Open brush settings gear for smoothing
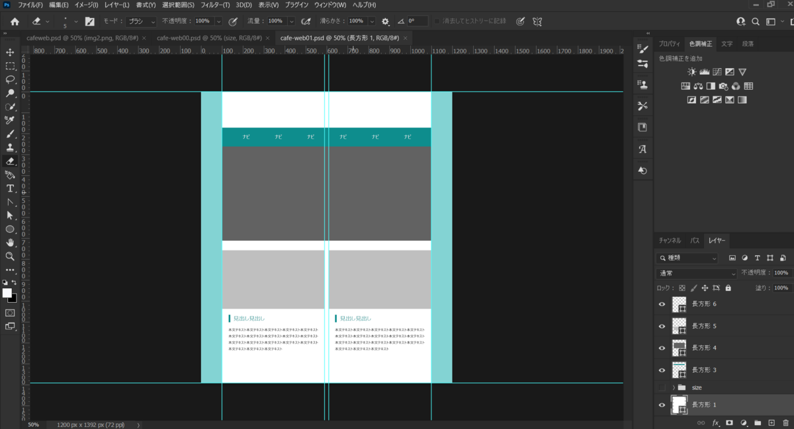This screenshot has height=429, width=794. (386, 21)
